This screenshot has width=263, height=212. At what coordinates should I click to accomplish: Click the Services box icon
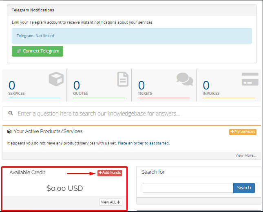56,79
